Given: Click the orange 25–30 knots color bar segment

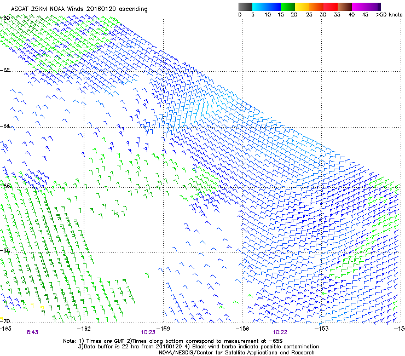Looking at the screenshot, I should [x=316, y=7].
